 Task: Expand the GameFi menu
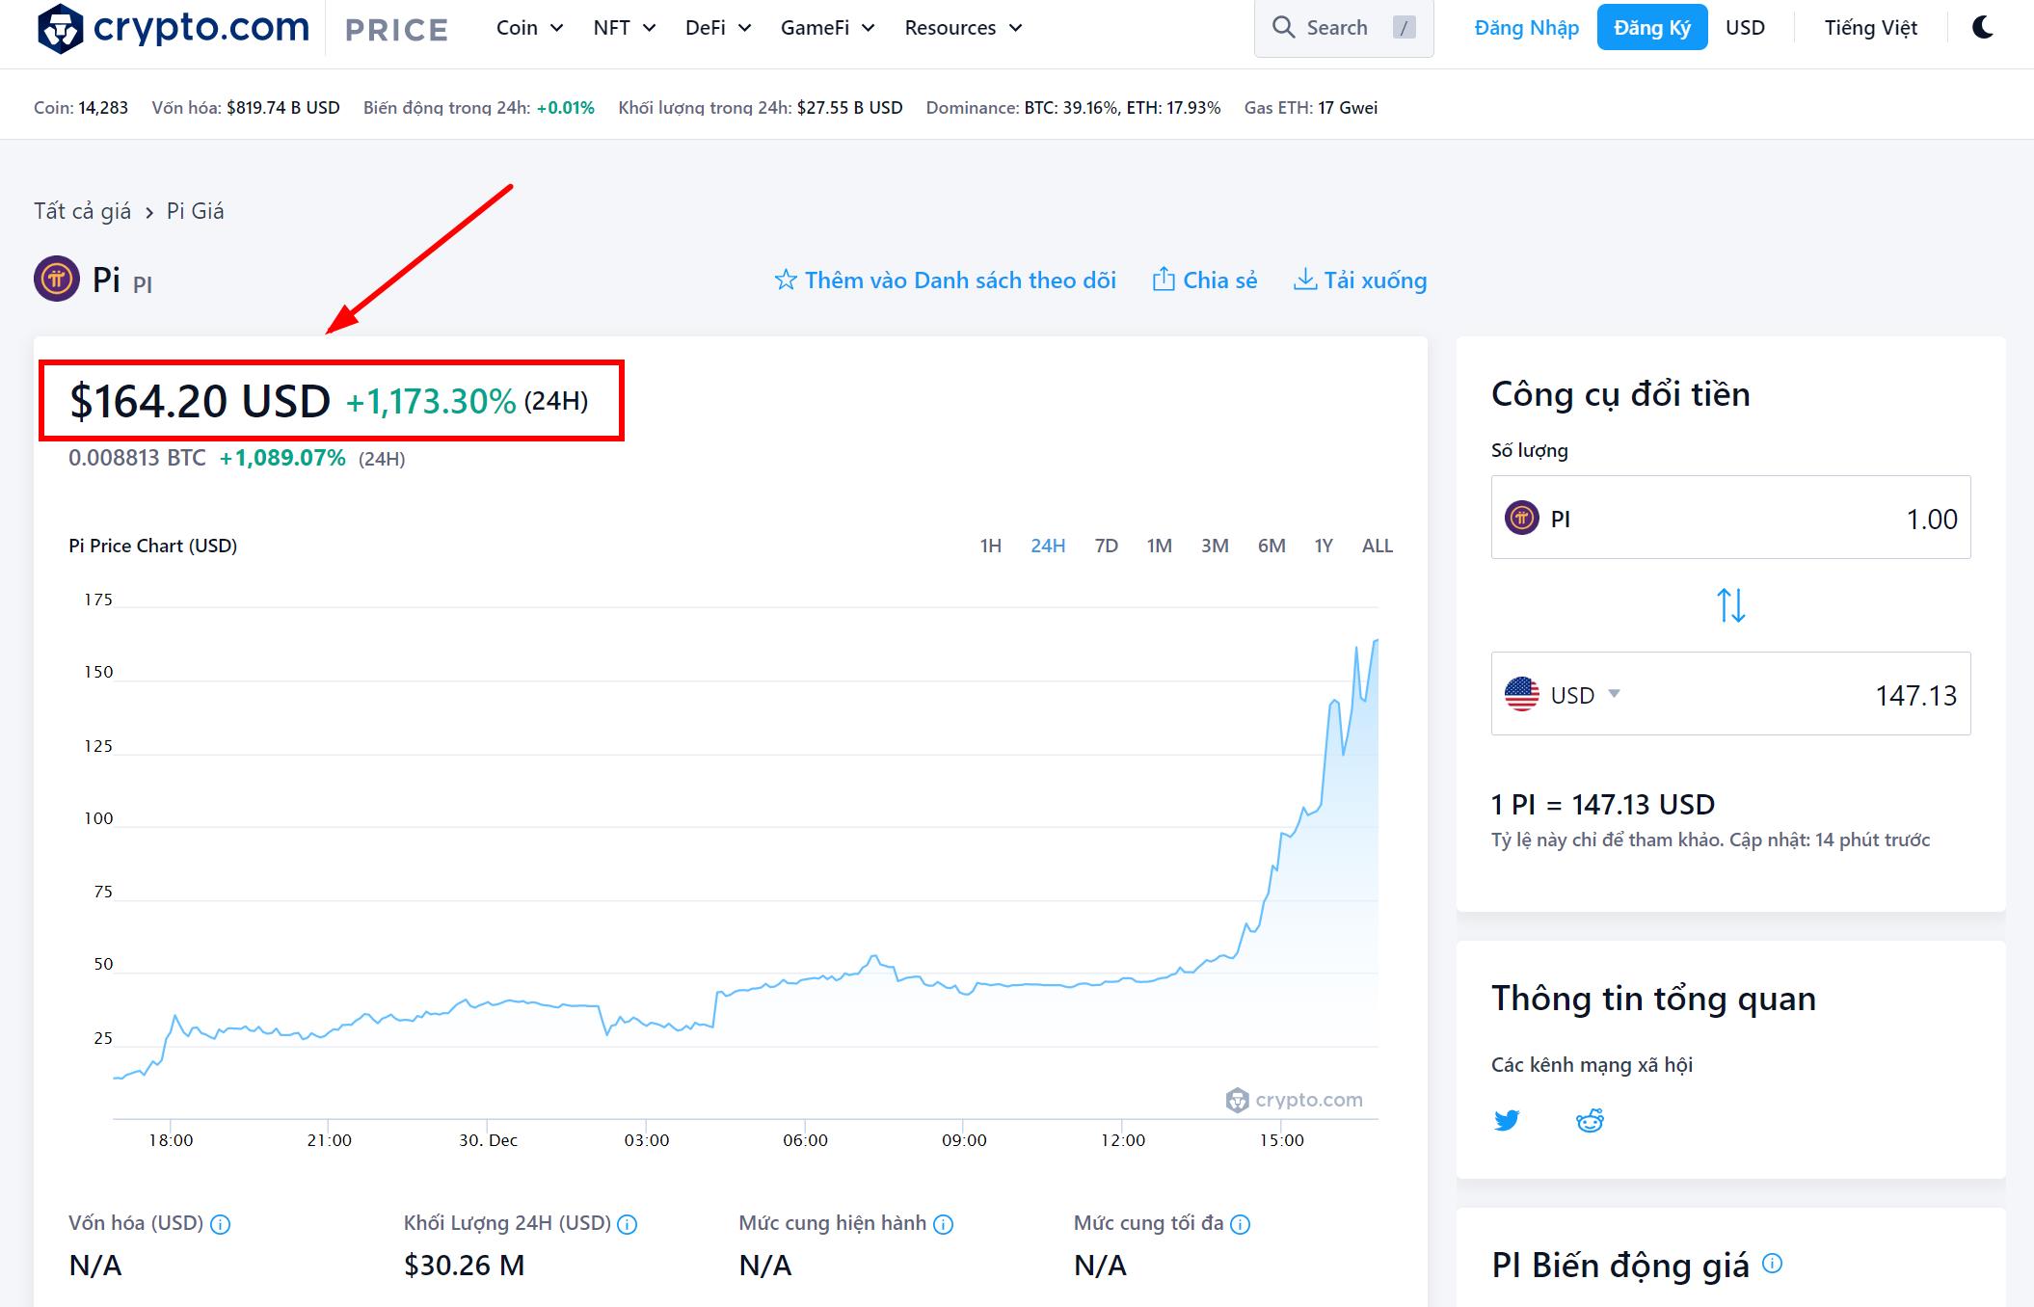click(x=827, y=28)
